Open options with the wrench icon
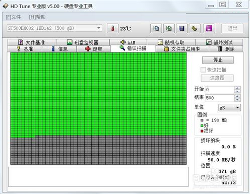This screenshot has width=250, height=194. click(194, 28)
